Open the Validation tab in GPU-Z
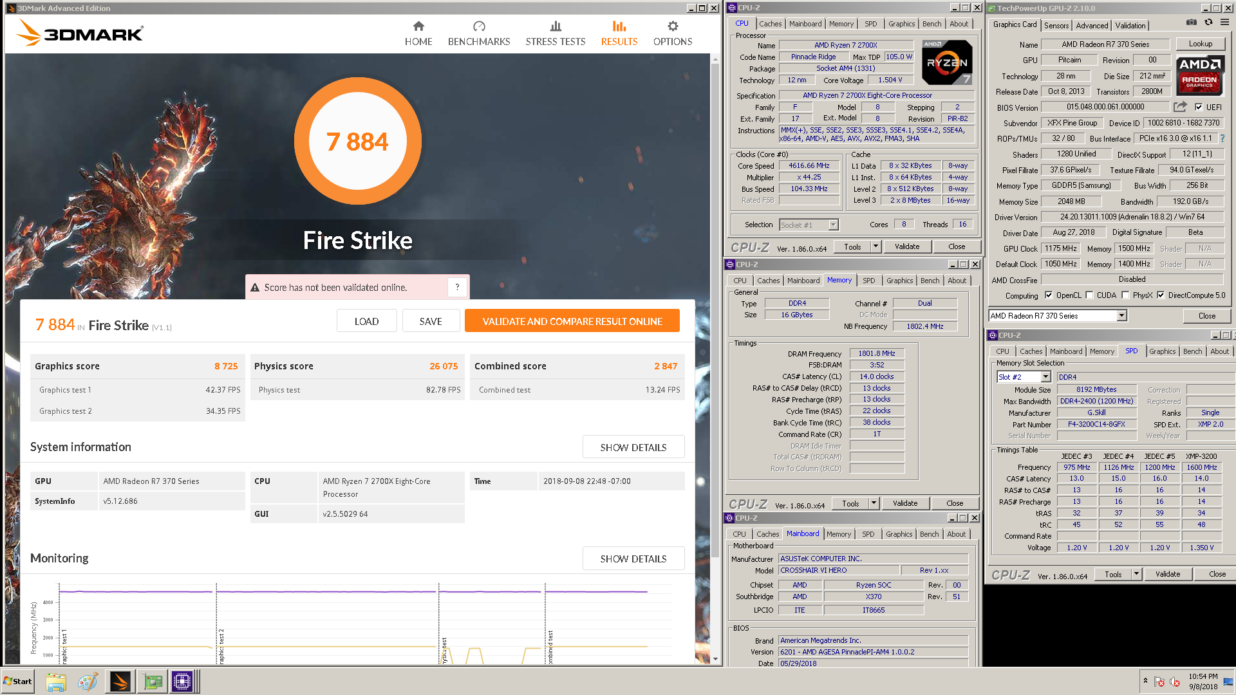The image size is (1236, 695). (1130, 25)
